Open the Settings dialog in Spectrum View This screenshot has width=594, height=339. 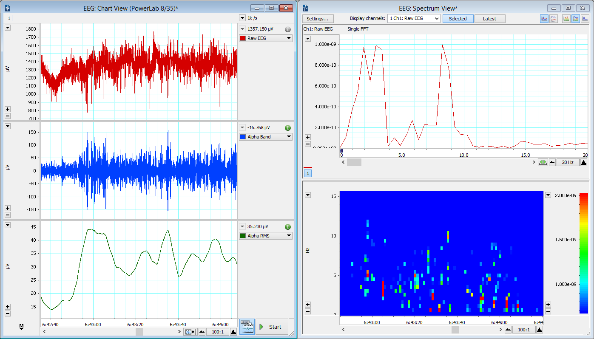point(318,18)
